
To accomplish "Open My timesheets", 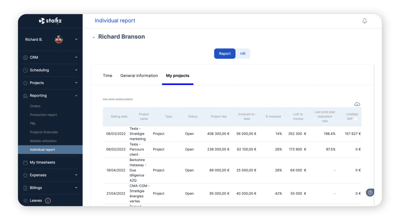I will (42, 162).
